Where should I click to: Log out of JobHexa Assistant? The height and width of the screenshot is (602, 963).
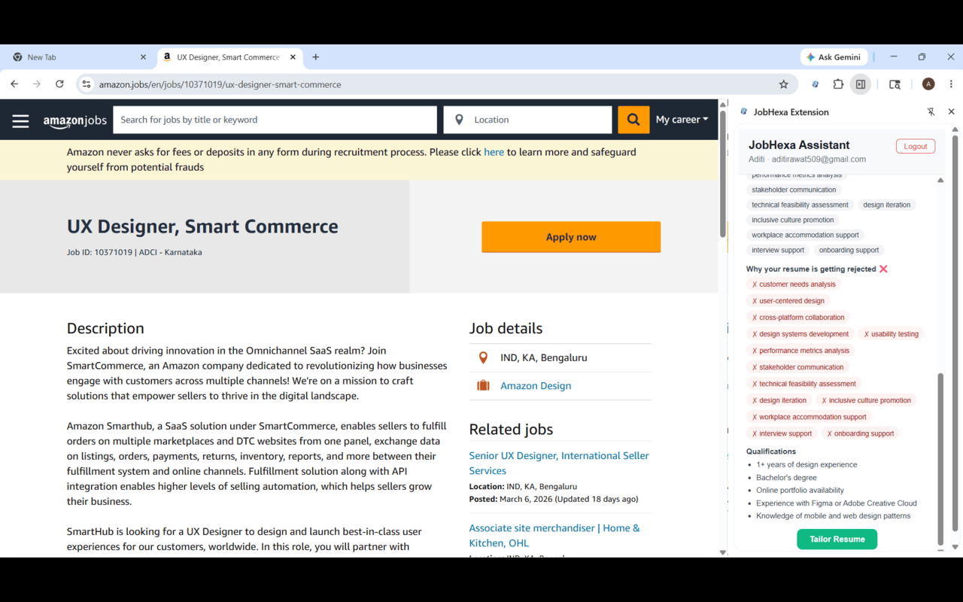click(915, 146)
